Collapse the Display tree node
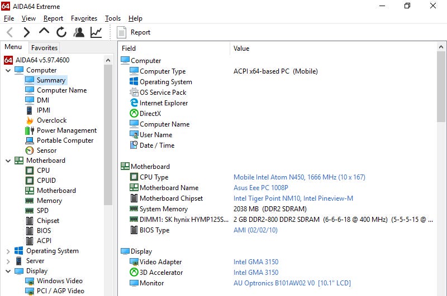Screen dimensions: 447x296 click(8, 271)
